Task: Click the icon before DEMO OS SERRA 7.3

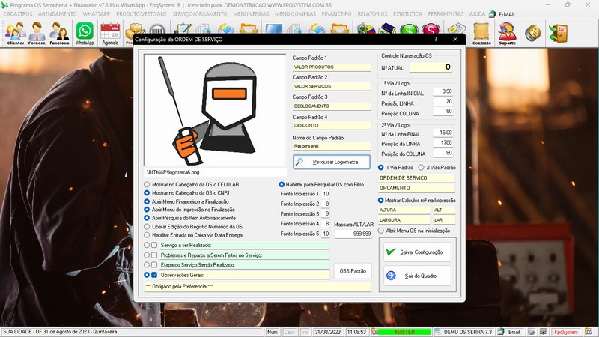Action: [438, 332]
